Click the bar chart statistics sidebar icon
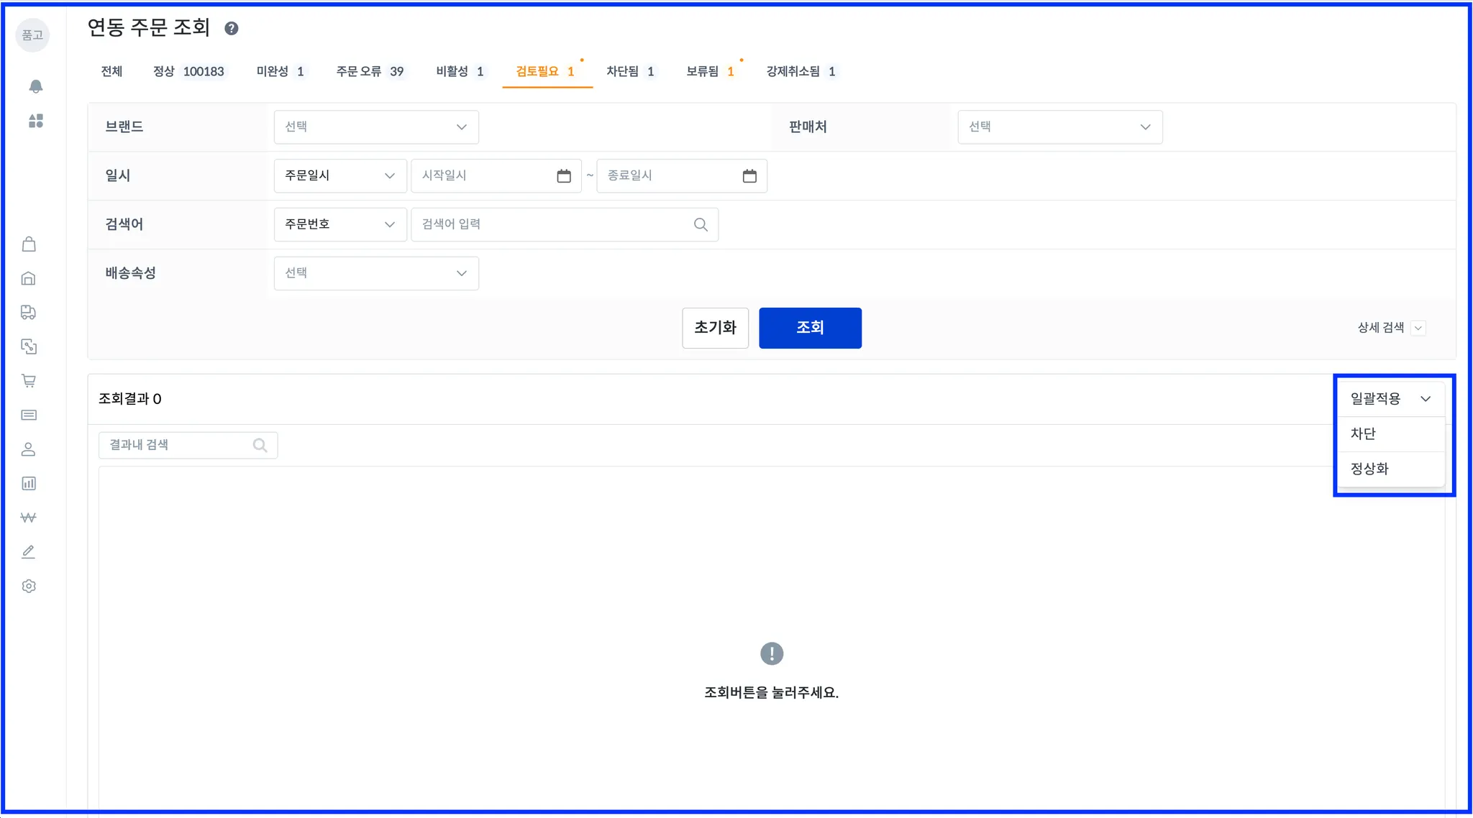 [29, 484]
